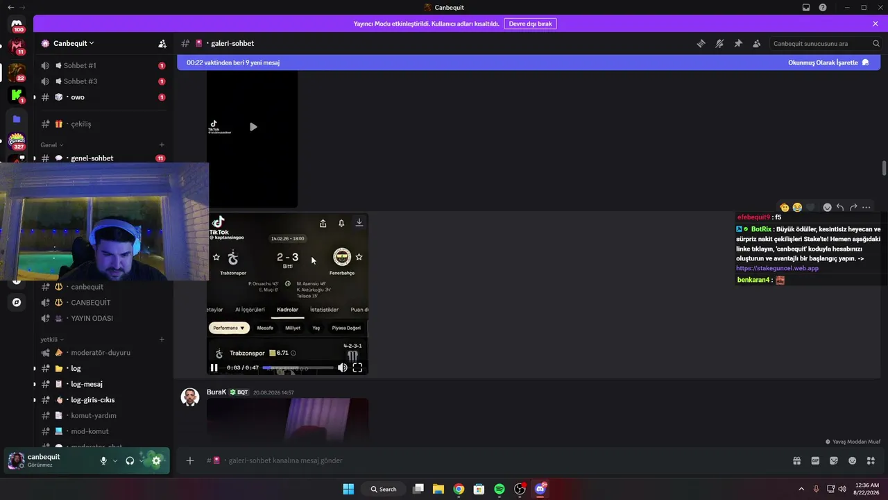Open the stakeguncel.web.app link

(x=777, y=268)
